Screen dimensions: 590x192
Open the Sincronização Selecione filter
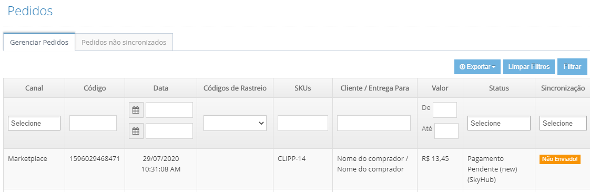coord(563,123)
